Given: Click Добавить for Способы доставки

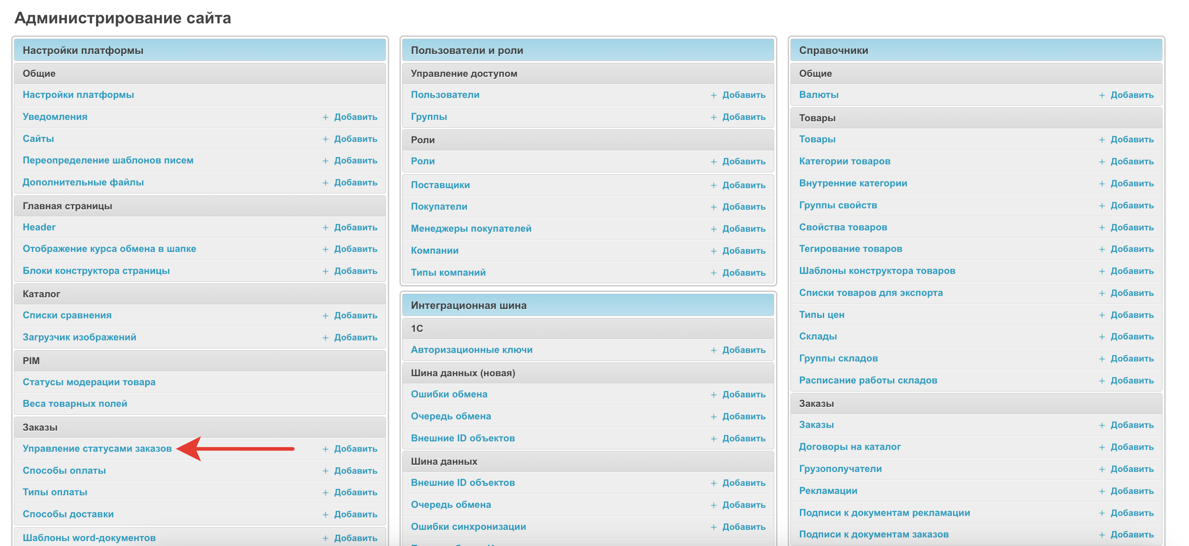Looking at the screenshot, I should point(355,514).
